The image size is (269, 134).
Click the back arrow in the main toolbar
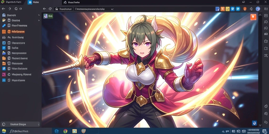point(44,9)
